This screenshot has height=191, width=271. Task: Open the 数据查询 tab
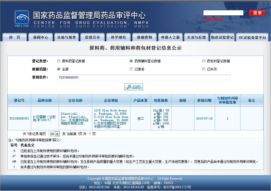[x=144, y=37]
